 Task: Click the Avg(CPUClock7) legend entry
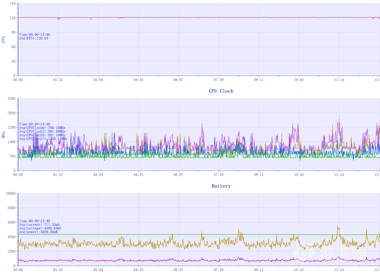click(43, 139)
